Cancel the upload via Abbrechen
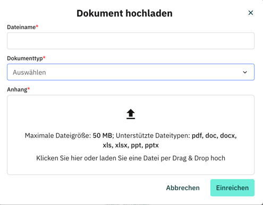The height and width of the screenshot is (205, 263). tap(183, 188)
